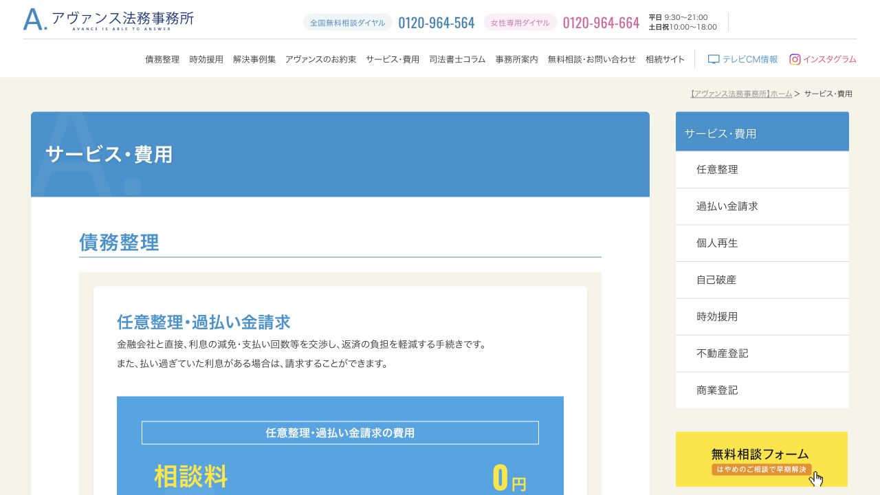Click the 0円 price value

(x=509, y=478)
